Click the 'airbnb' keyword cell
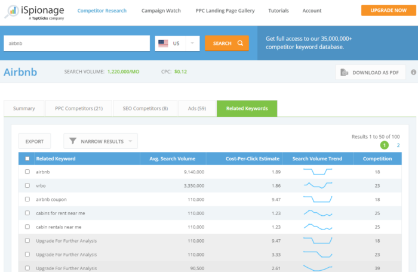Viewport: 418px width, 272px height. click(x=43, y=172)
